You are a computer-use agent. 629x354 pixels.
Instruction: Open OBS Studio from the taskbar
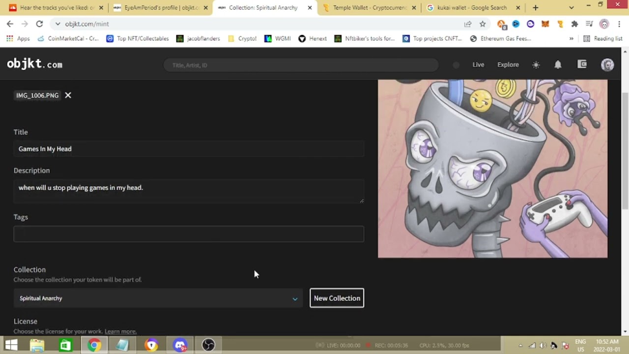[208, 345]
